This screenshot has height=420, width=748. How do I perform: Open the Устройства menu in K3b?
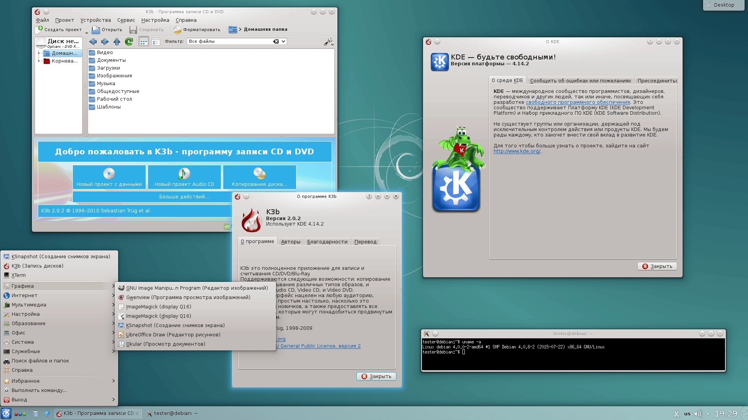[x=96, y=20]
